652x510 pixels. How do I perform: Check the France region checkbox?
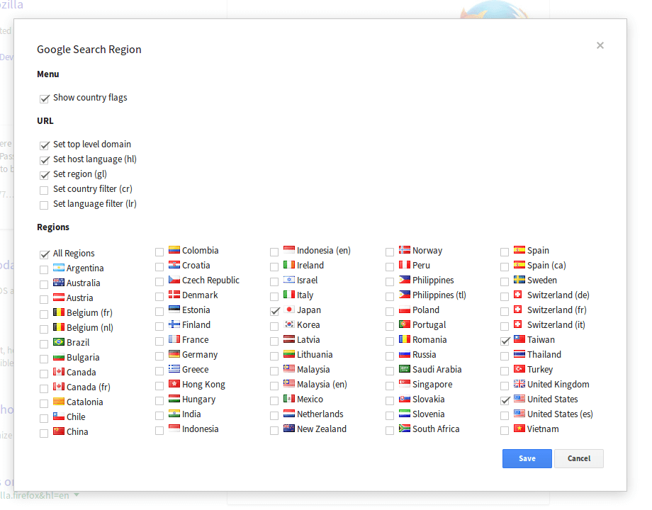[159, 341]
